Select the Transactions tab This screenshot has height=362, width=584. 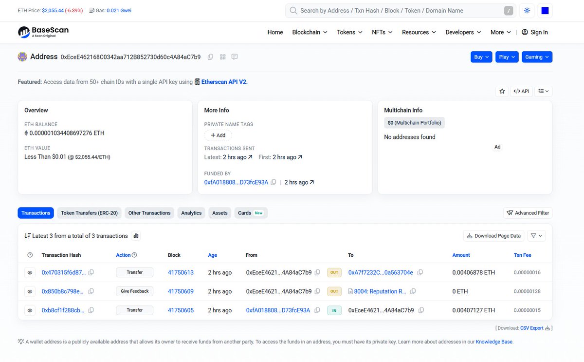tap(36, 213)
